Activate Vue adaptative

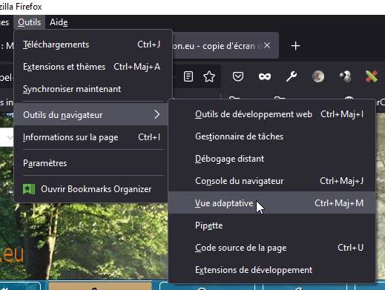click(272, 203)
